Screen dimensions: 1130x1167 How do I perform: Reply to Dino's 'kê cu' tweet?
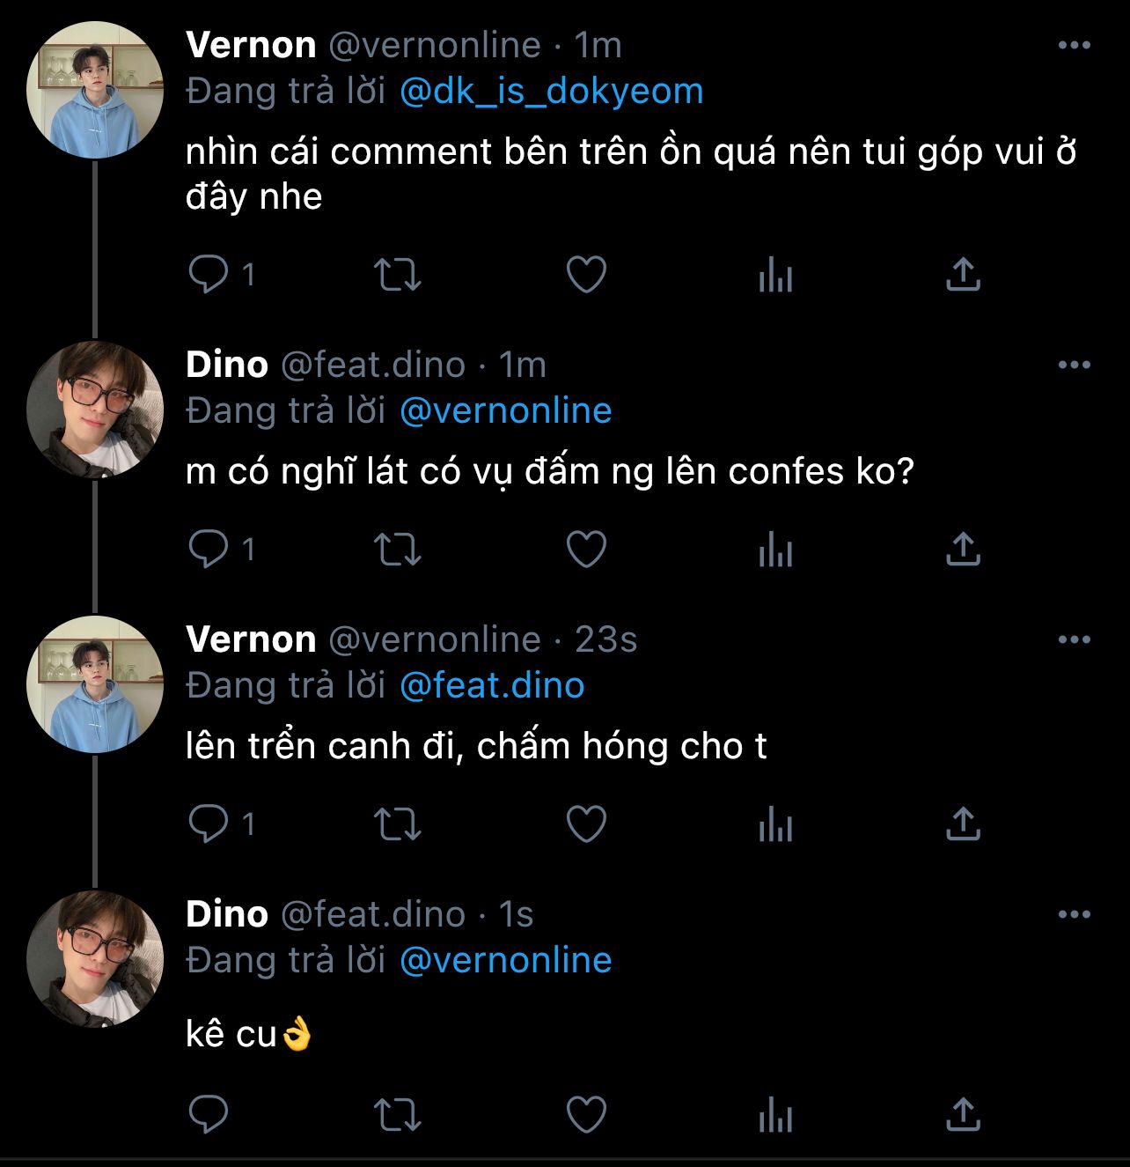[x=209, y=1114]
